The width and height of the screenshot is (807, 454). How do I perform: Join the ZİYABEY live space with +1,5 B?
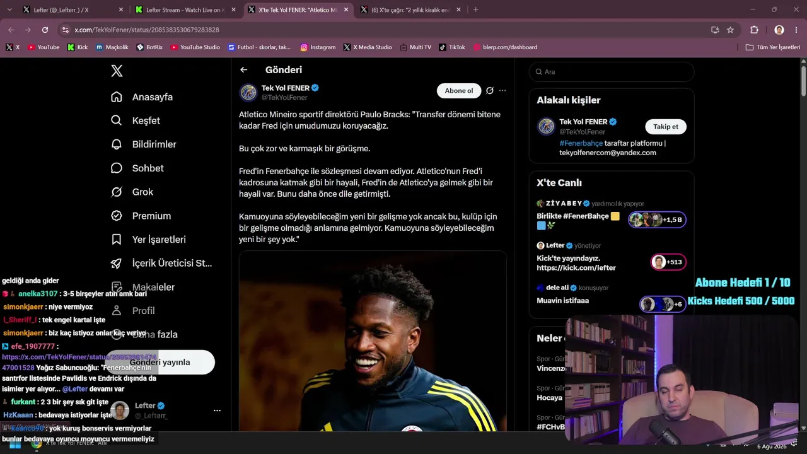coord(657,219)
